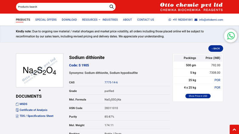Click the Sodium dithionite heading
239x134 pixels.
tap(87, 57)
